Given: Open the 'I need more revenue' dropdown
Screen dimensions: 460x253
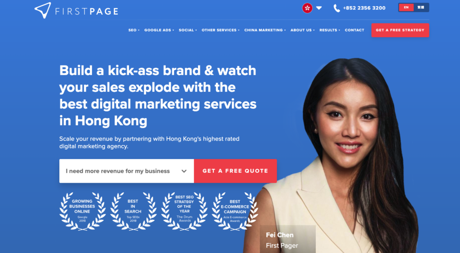Looking at the screenshot, I should (x=126, y=171).
